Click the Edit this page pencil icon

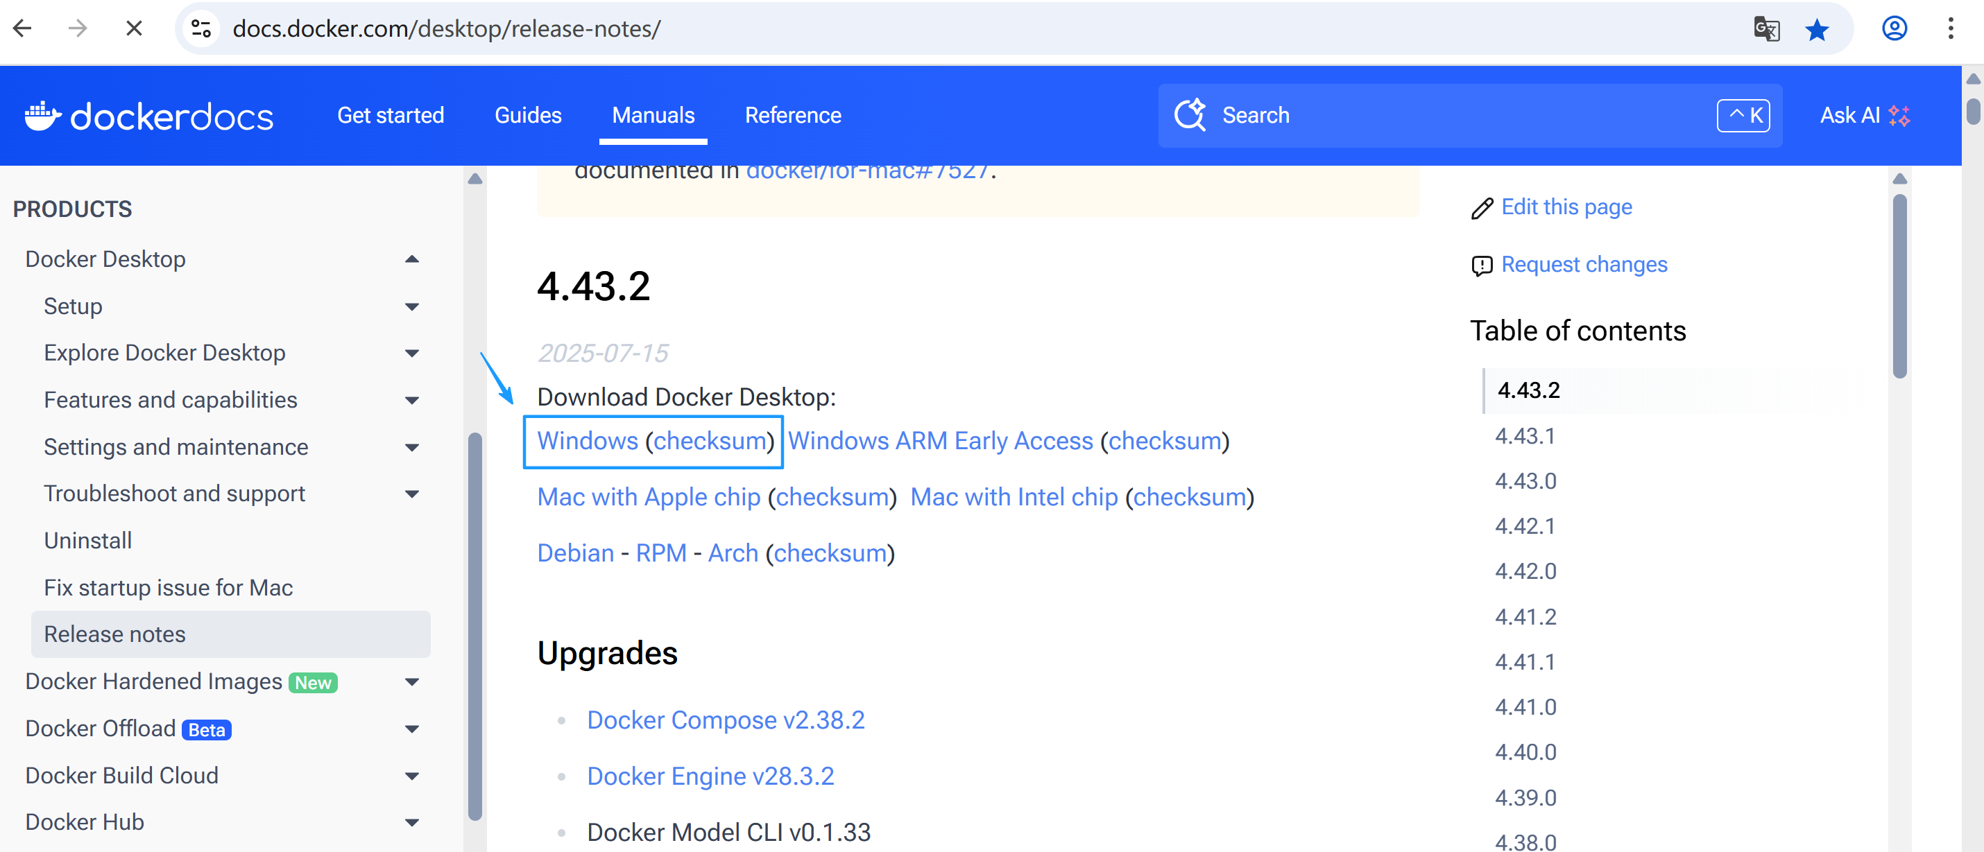1482,208
